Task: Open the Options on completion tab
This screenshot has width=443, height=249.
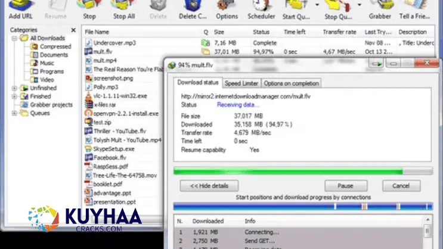Action: (x=291, y=83)
